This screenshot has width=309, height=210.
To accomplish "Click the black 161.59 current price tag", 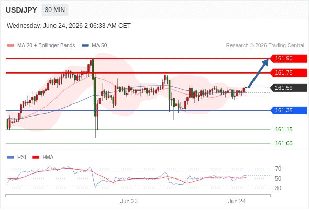I will [289, 88].
